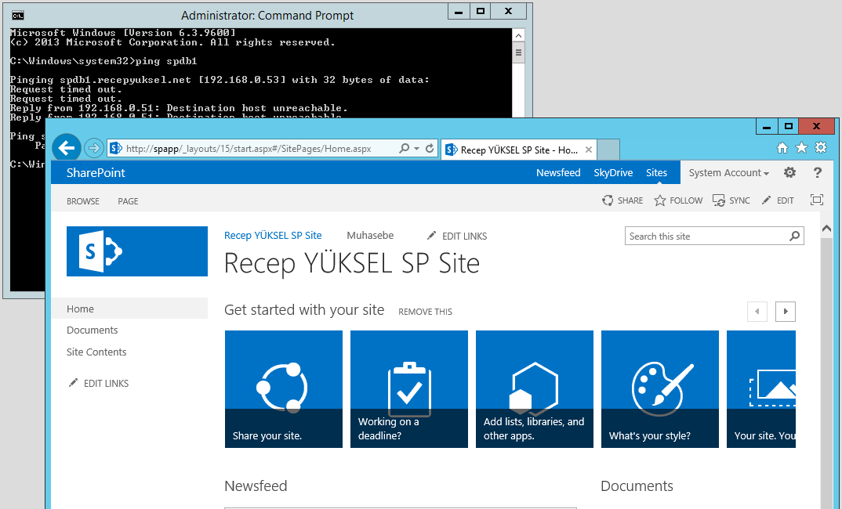Click the browser address bar URL
842x509 pixels.
pyautogui.click(x=249, y=149)
